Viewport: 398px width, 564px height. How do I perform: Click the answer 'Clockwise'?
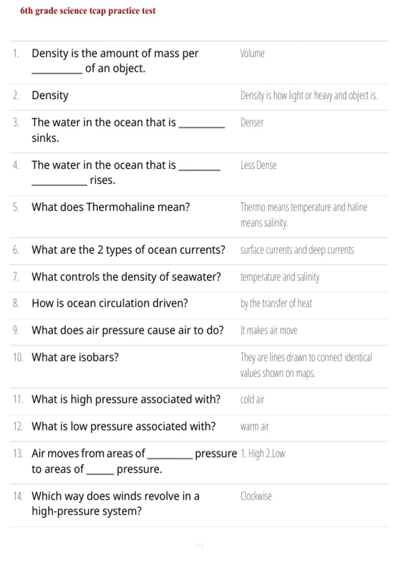256,496
